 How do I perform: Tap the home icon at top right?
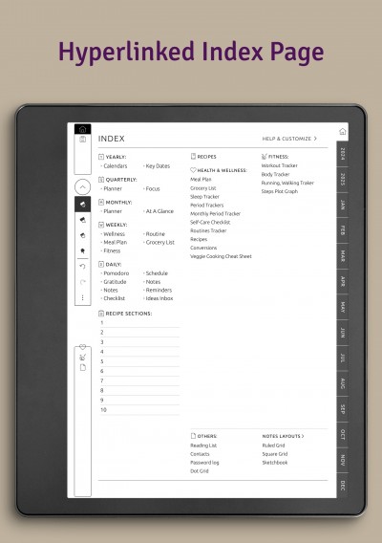342,131
